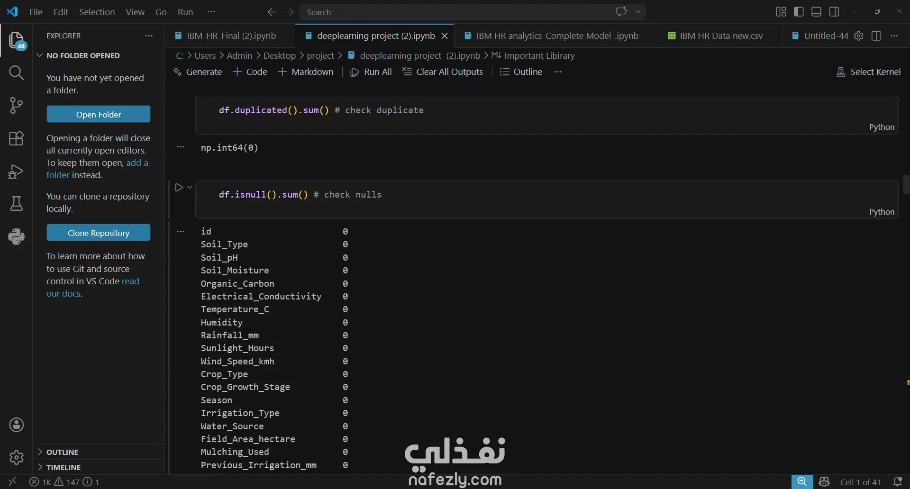Open Manage gear in activity bar
Image resolution: width=910 pixels, height=489 pixels.
[x=17, y=457]
